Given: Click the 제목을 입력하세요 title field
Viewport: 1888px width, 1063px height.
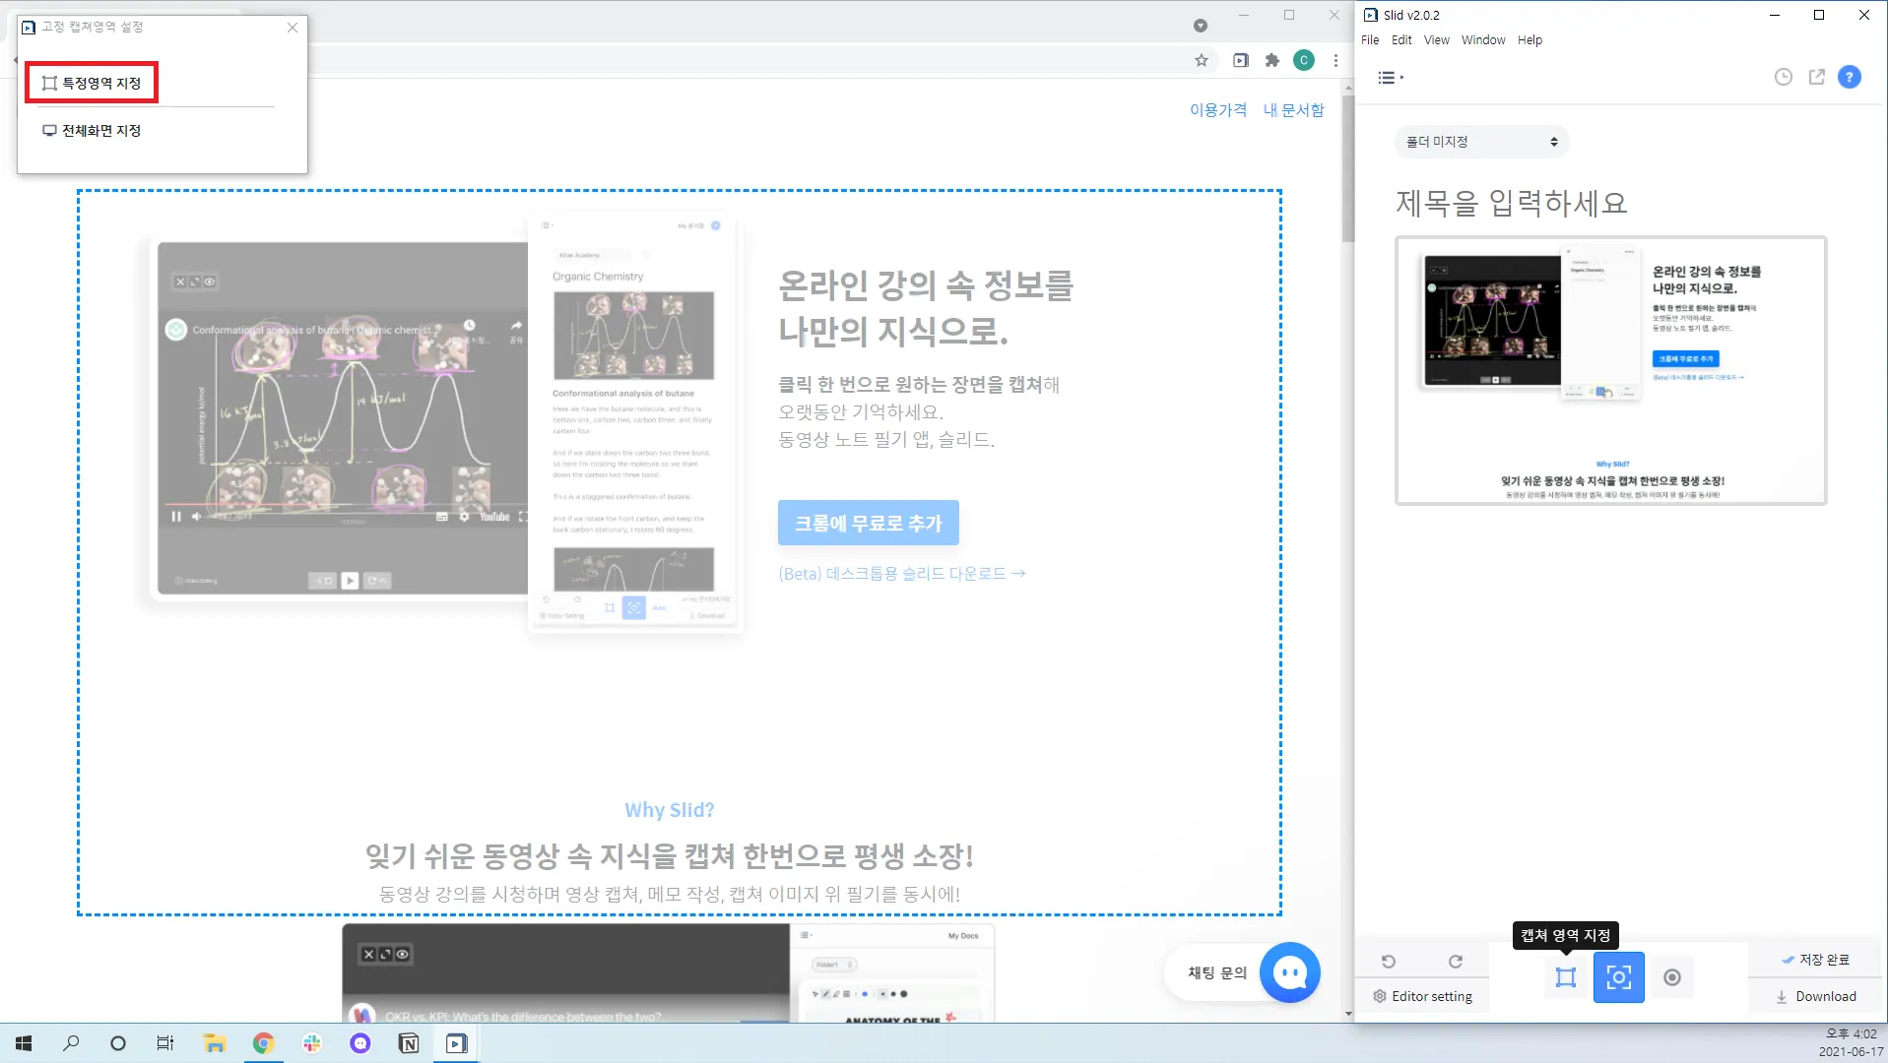Looking at the screenshot, I should [x=1512, y=204].
